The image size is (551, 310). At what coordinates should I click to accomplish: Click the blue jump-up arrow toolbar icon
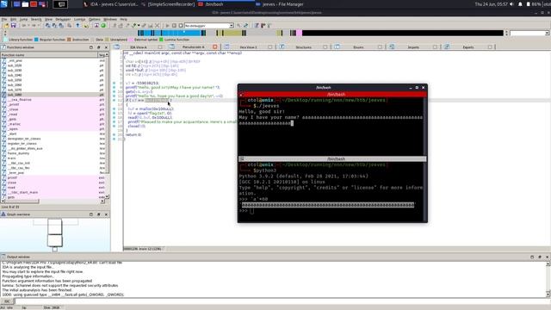[77, 26]
